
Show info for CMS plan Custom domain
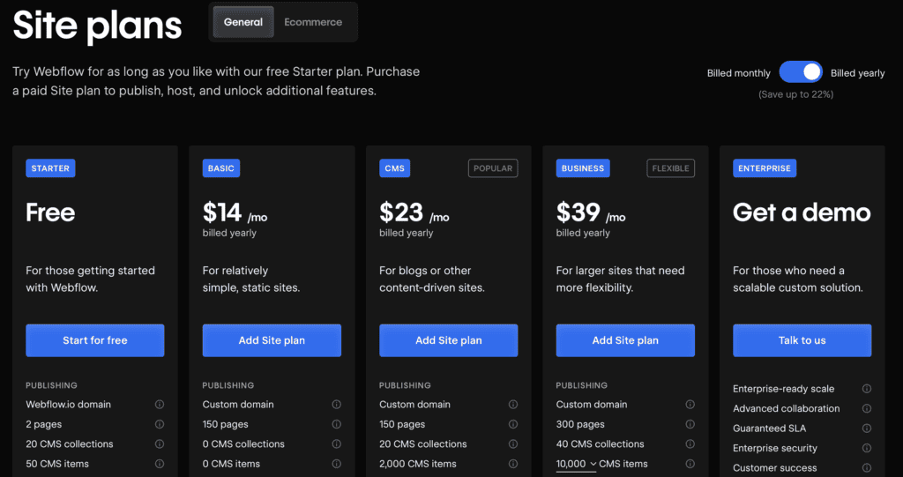click(x=513, y=405)
